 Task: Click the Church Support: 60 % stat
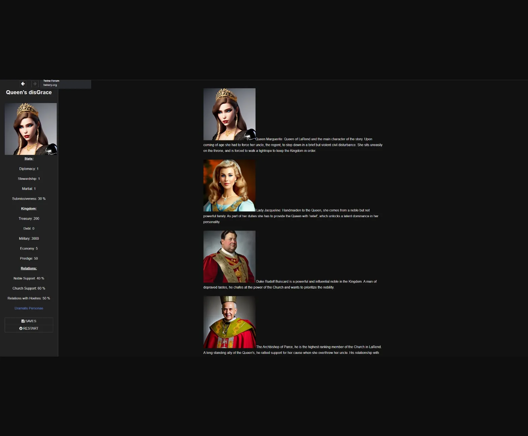(29, 289)
